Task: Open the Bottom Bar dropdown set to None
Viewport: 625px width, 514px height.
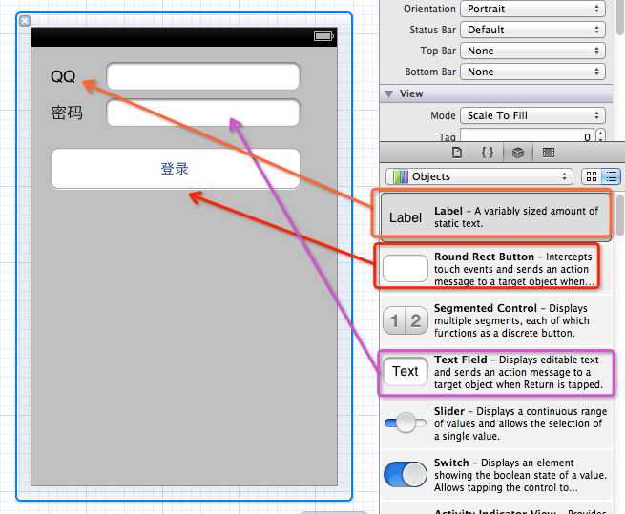Action: 532,72
